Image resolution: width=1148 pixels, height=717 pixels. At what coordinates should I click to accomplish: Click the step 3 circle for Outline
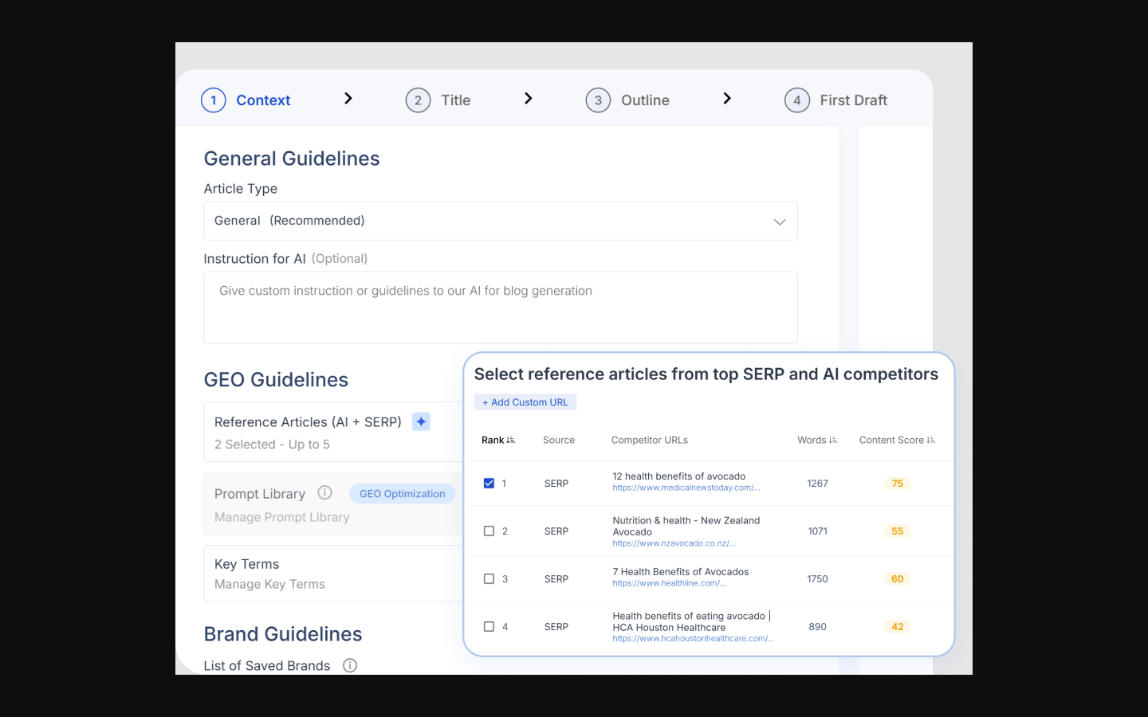pyautogui.click(x=598, y=100)
